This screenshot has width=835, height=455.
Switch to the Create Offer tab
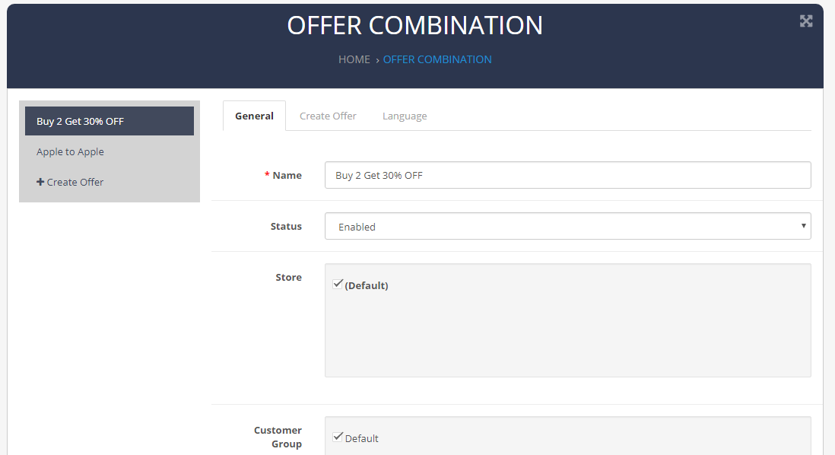point(328,116)
